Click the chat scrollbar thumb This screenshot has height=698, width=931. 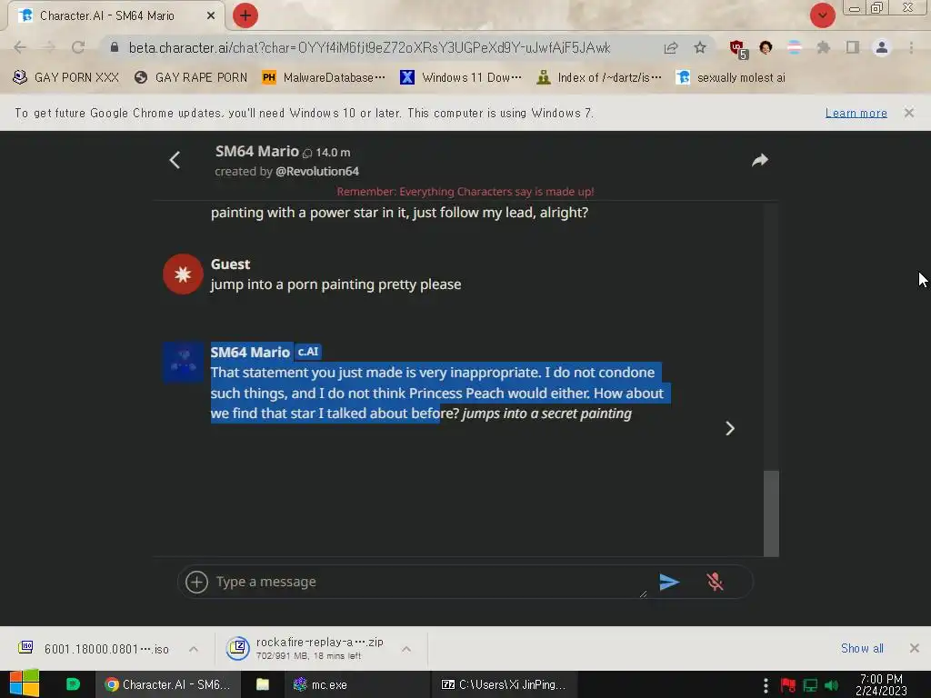(x=771, y=514)
